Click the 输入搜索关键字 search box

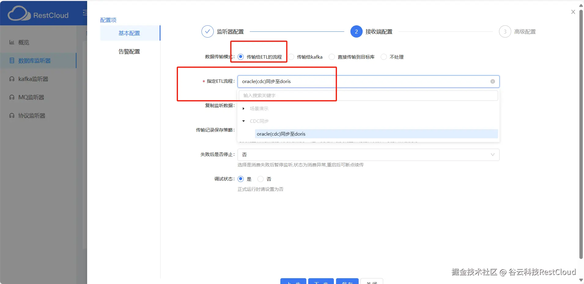pyautogui.click(x=368, y=95)
